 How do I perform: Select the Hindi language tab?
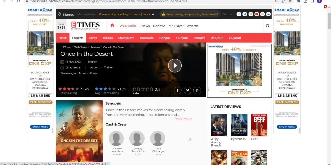pyautogui.click(x=63, y=38)
